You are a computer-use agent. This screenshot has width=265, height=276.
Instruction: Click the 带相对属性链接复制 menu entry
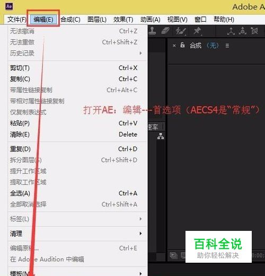[x=78, y=101]
